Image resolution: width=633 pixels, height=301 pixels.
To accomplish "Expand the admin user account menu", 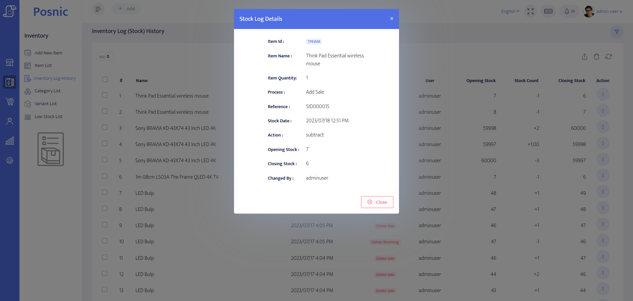I will coord(609,11).
